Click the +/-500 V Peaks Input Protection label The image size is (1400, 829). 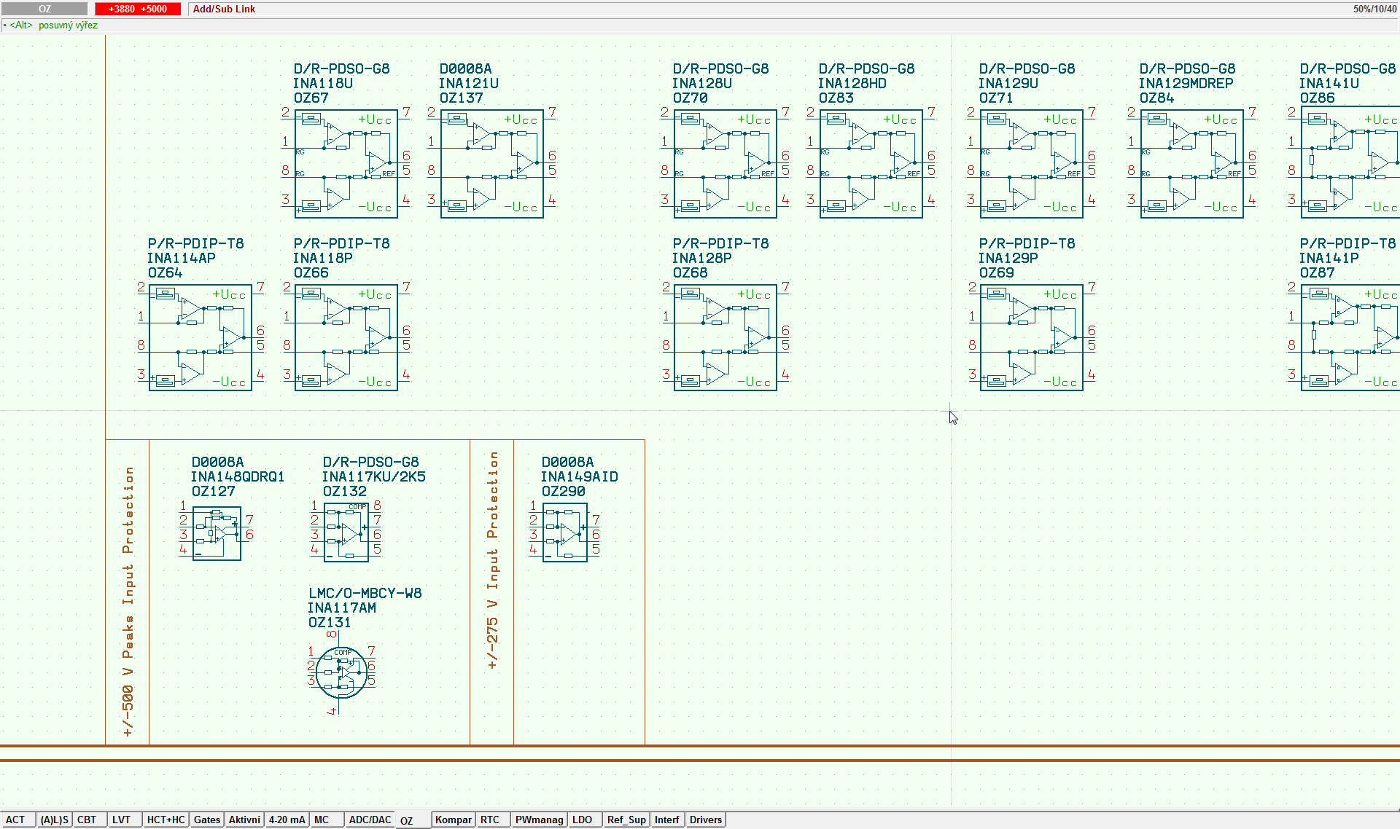[x=128, y=602]
